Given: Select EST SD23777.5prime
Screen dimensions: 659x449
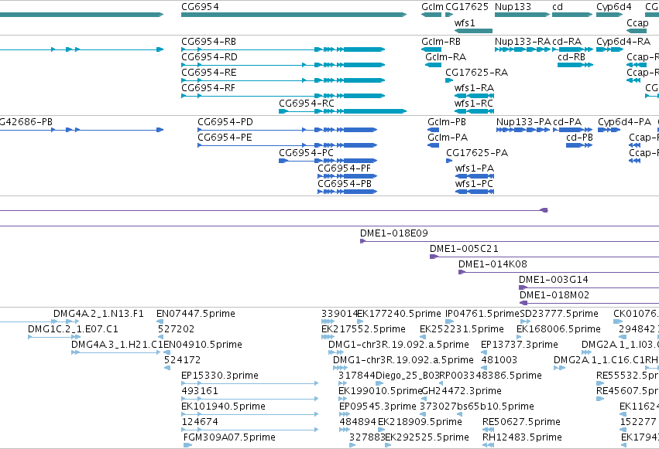Looking at the screenshot, I should [x=559, y=314].
